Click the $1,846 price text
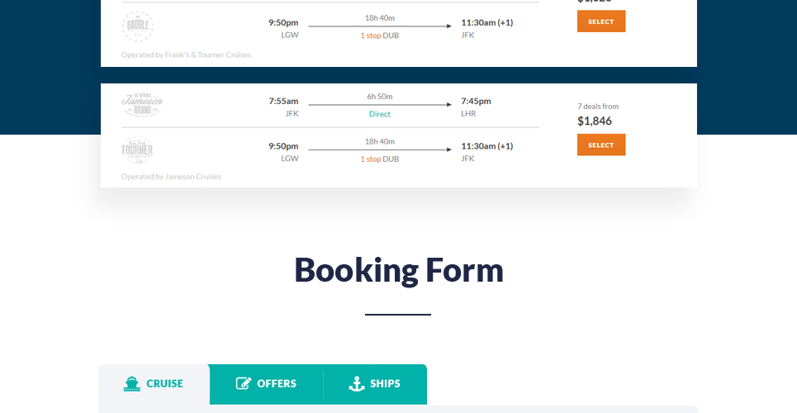The image size is (797, 413). click(x=595, y=121)
